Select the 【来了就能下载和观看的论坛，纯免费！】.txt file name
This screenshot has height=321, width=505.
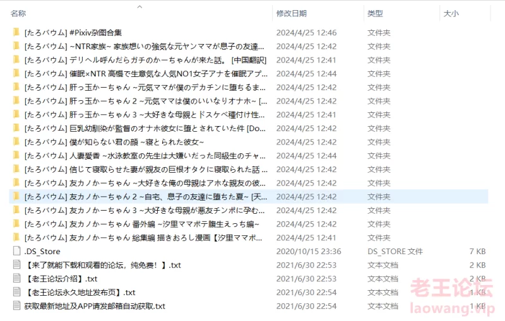coord(102,265)
